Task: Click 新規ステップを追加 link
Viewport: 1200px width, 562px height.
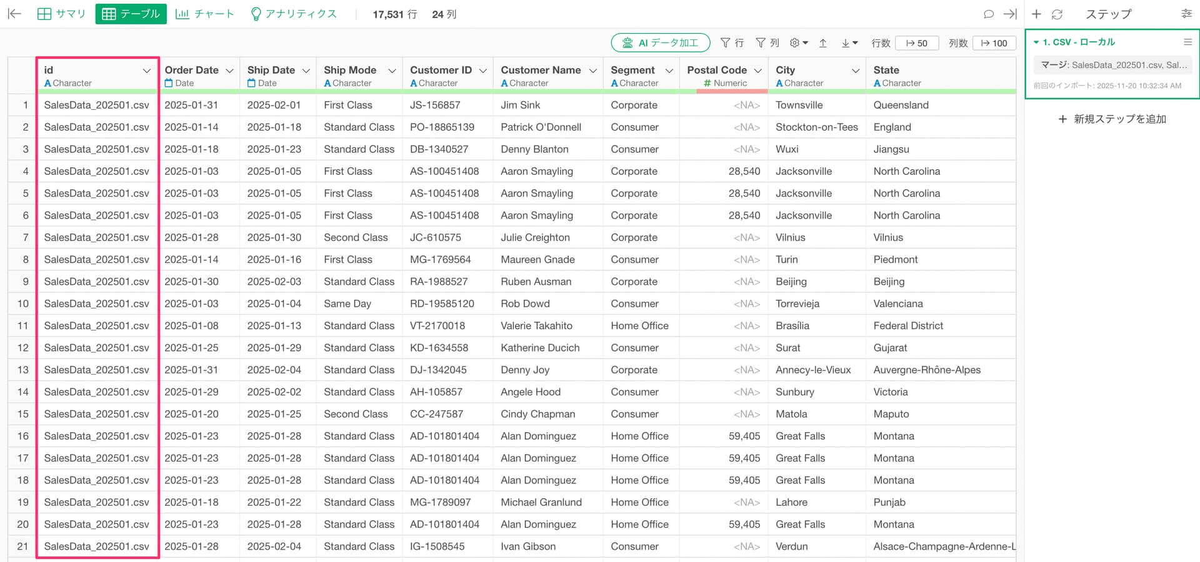Action: point(1112,119)
